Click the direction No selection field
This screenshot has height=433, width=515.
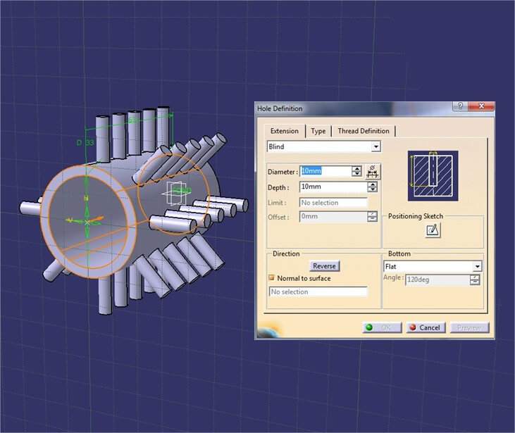pos(318,291)
